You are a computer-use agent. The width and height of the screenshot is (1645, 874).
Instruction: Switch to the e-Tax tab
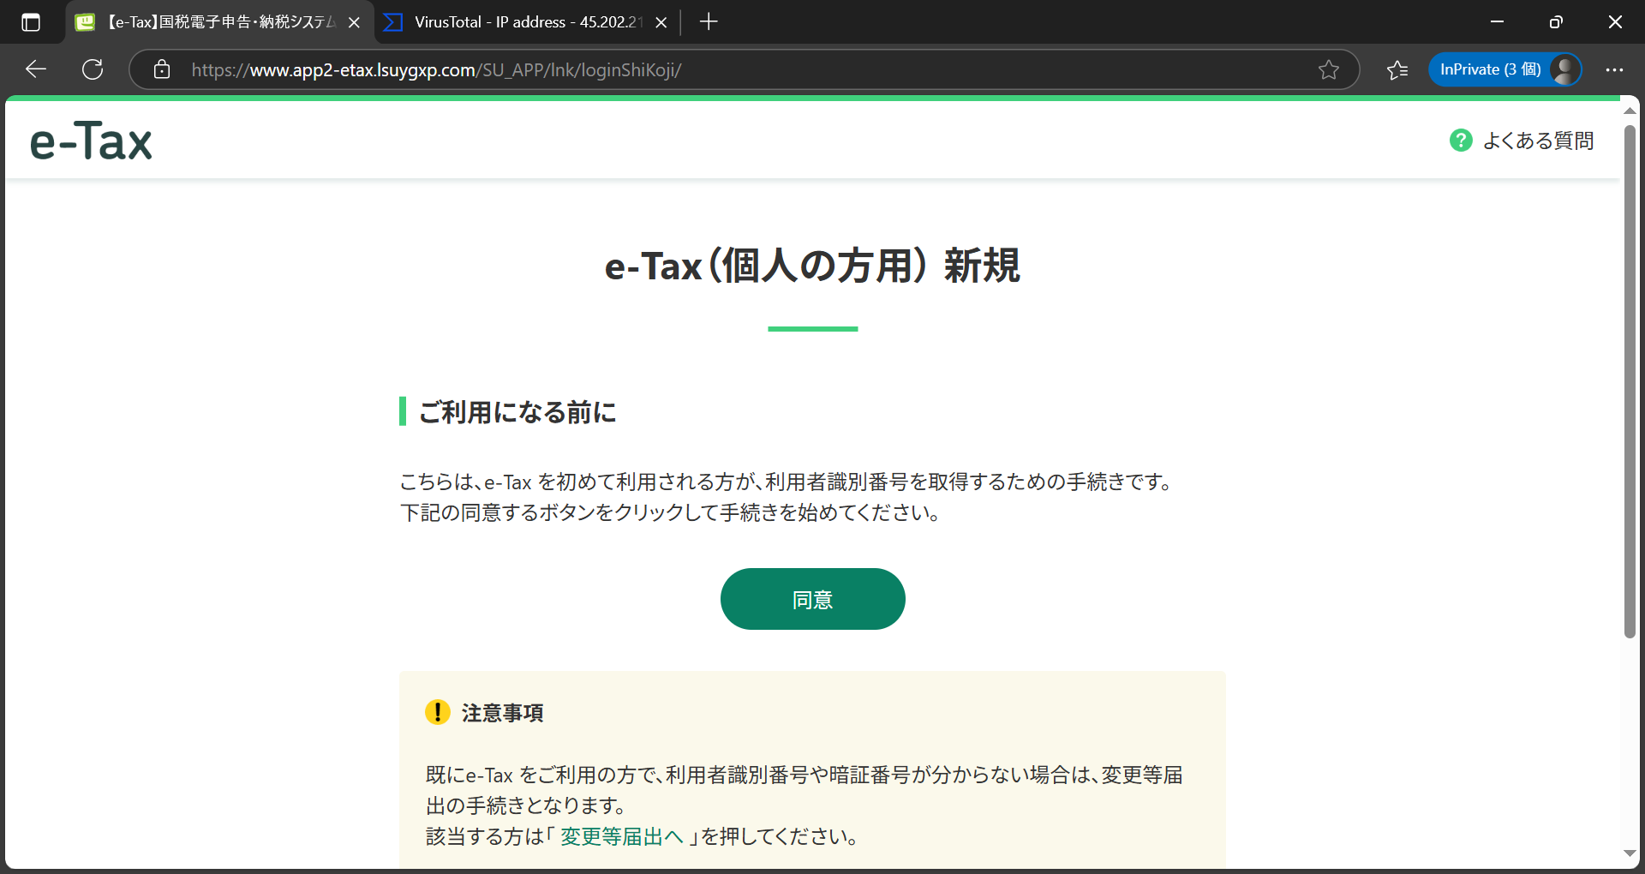click(x=219, y=22)
